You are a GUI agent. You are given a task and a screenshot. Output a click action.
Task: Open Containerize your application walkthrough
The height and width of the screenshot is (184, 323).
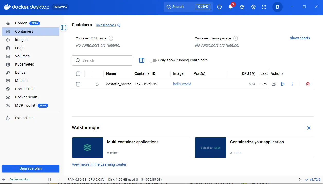tap(254, 148)
